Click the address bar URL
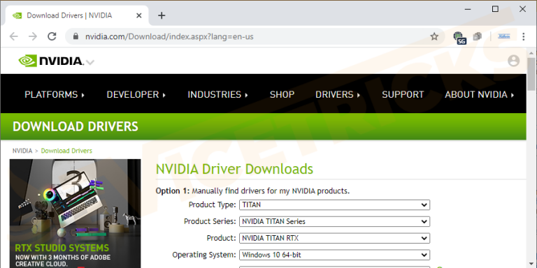 [169, 36]
